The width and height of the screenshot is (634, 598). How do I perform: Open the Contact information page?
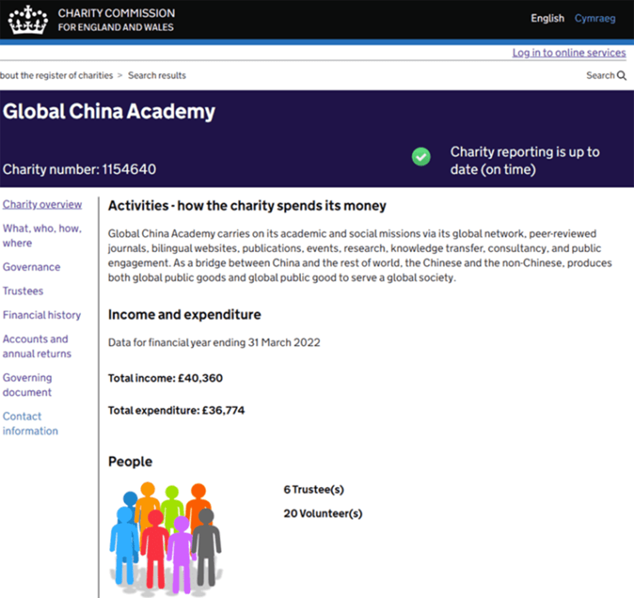click(30, 423)
